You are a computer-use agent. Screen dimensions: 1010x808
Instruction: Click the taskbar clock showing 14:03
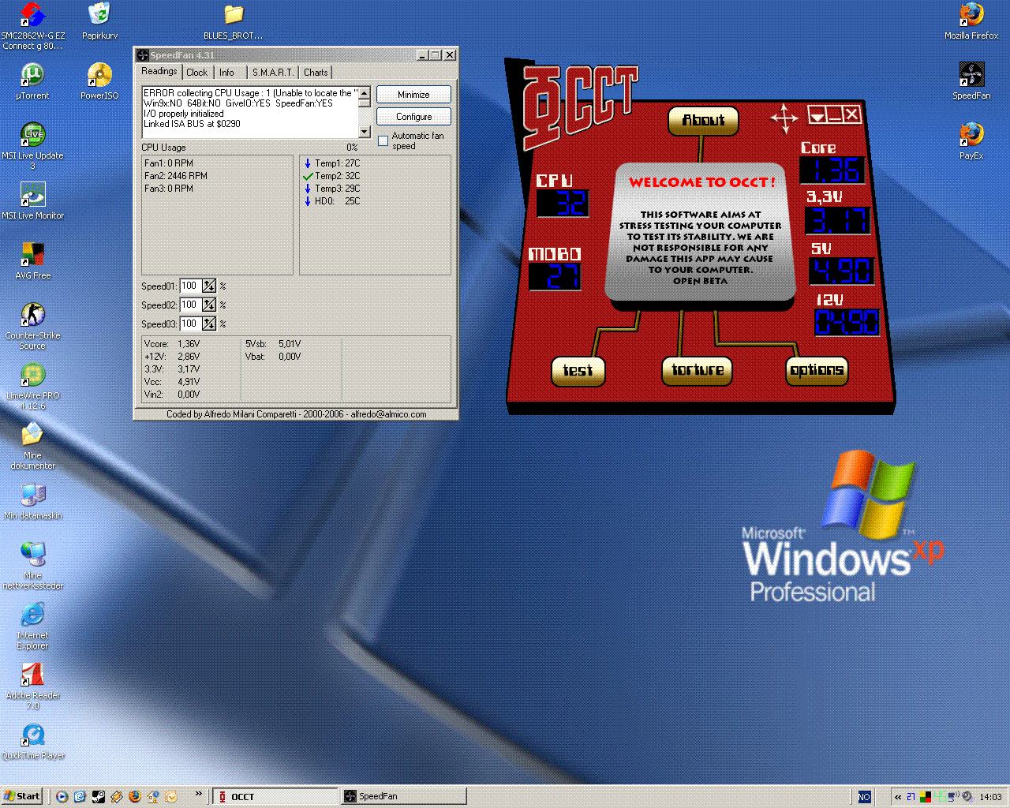click(990, 797)
